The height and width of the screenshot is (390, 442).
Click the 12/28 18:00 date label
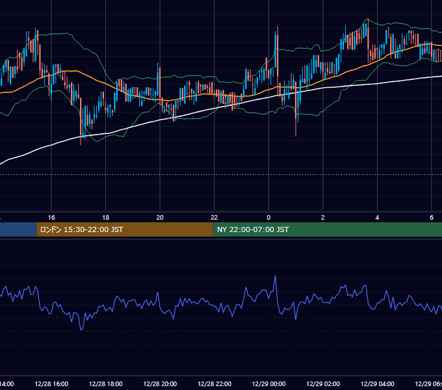(x=106, y=383)
